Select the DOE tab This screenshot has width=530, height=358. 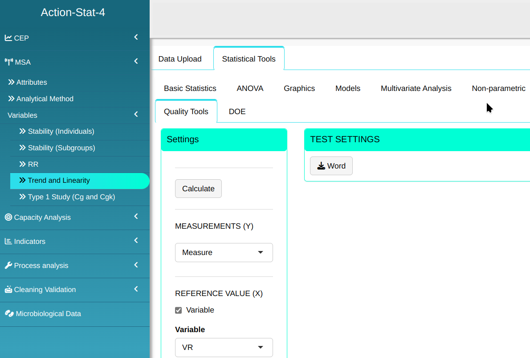(x=237, y=111)
